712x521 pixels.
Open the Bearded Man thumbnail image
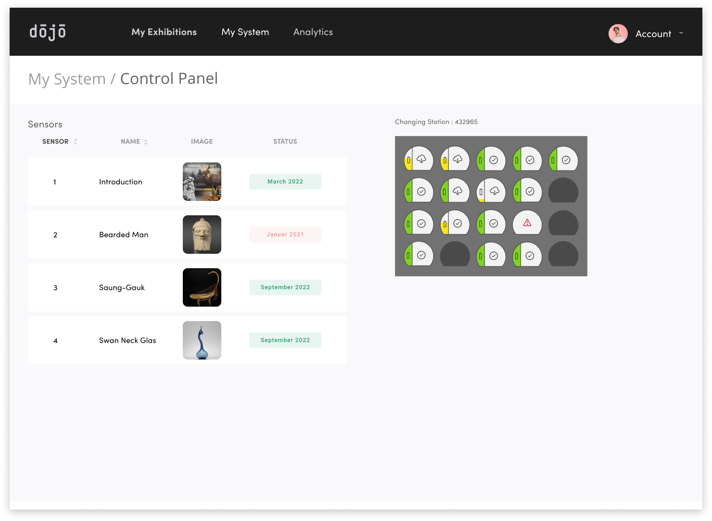pyautogui.click(x=202, y=235)
